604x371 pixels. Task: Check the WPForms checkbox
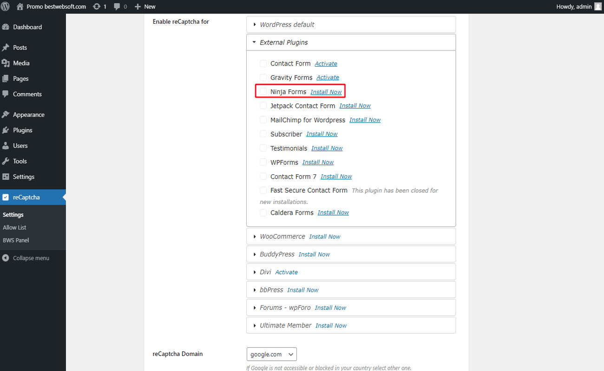coord(263,162)
